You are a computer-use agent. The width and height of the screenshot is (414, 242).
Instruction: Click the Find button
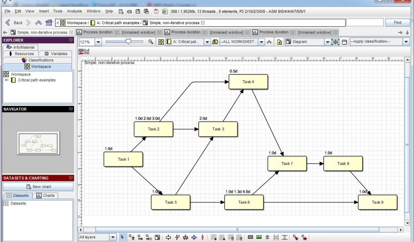[x=397, y=23]
